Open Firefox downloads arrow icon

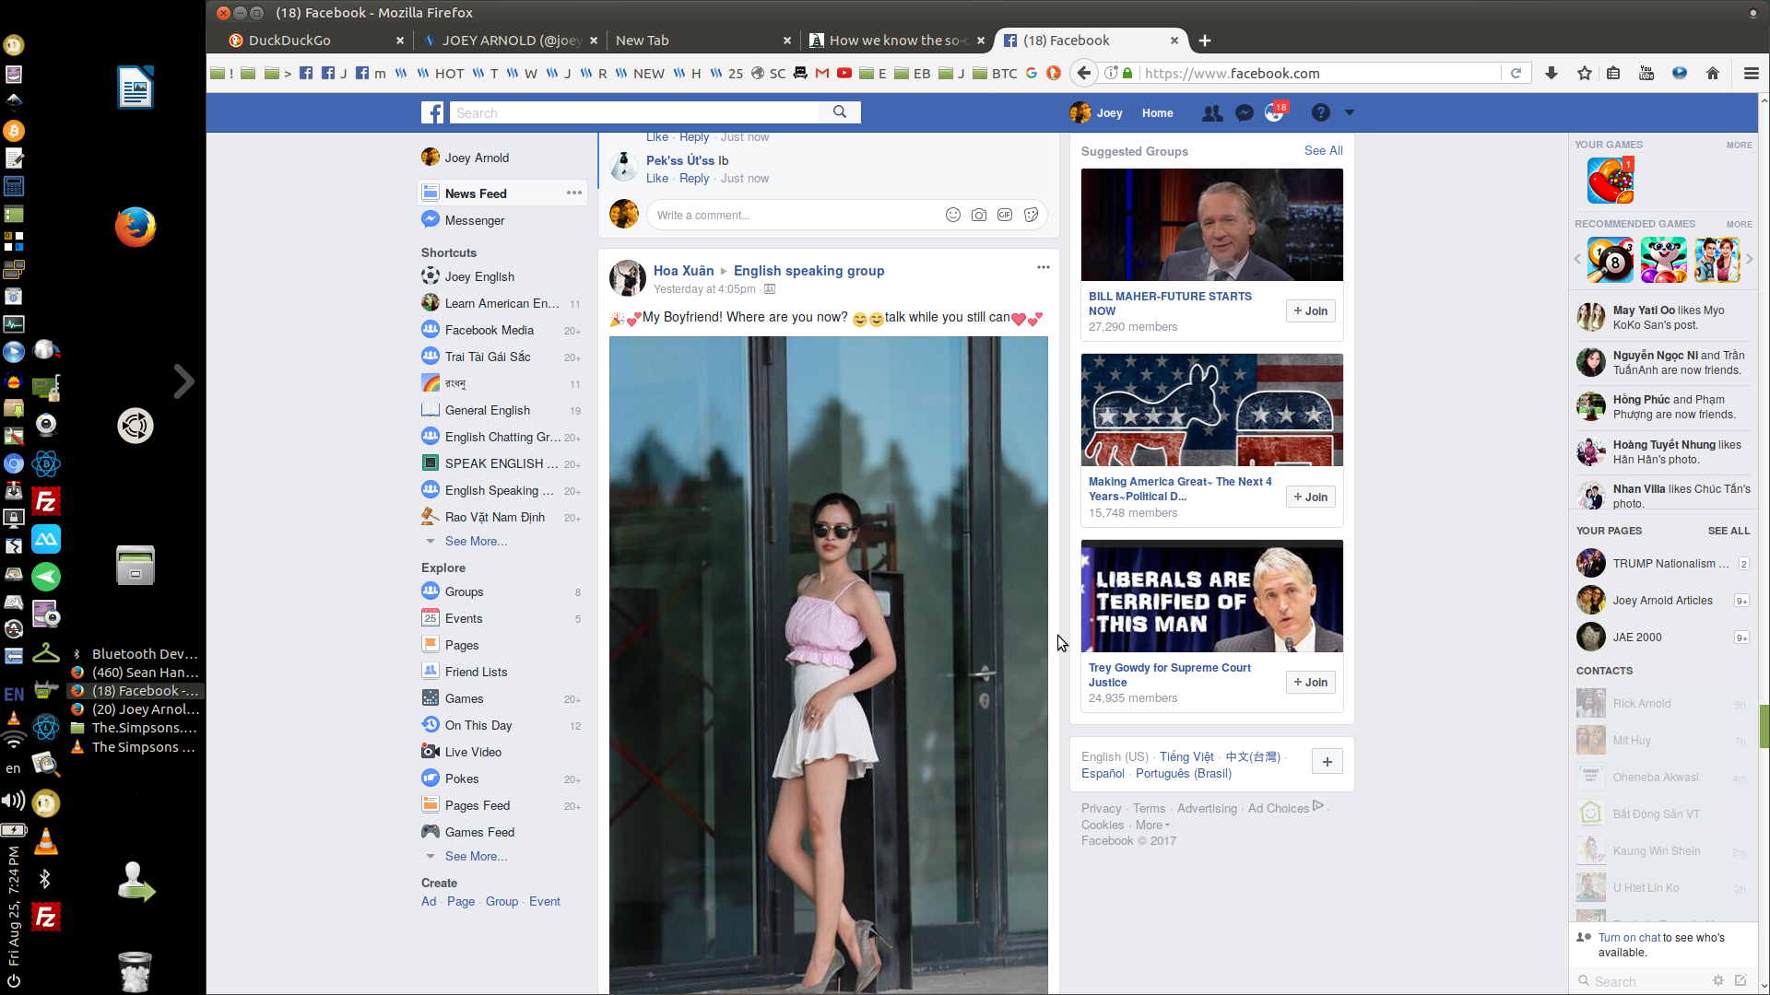1552,73
